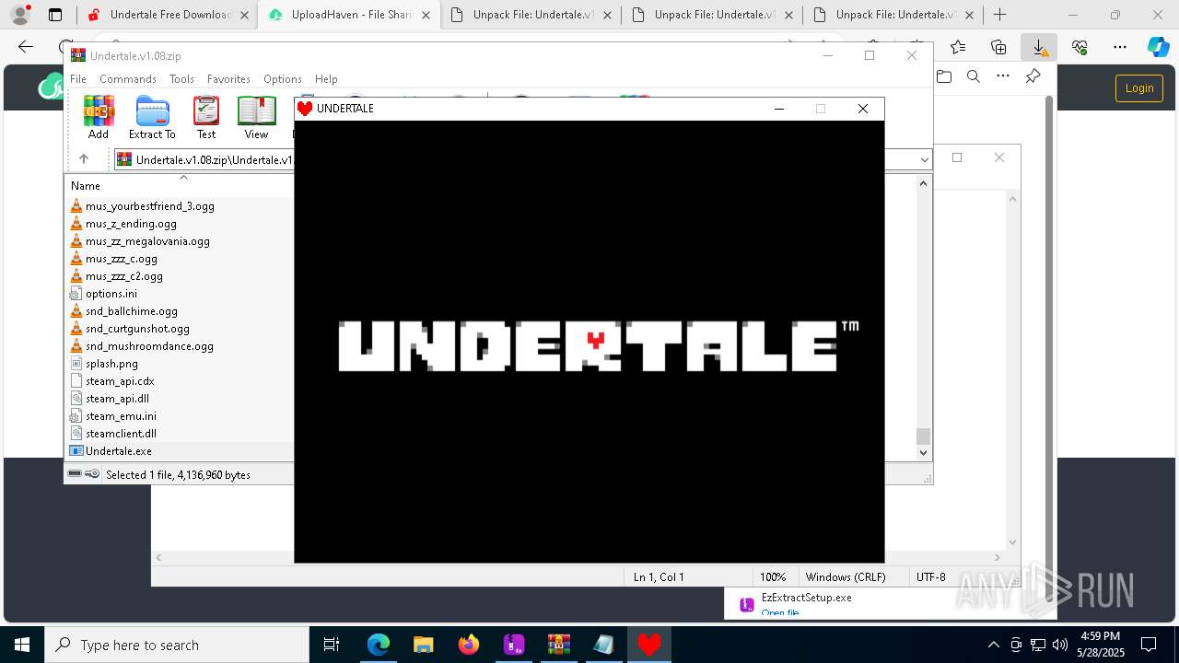Click the Edge Downloads toolbar icon

[1039, 47]
